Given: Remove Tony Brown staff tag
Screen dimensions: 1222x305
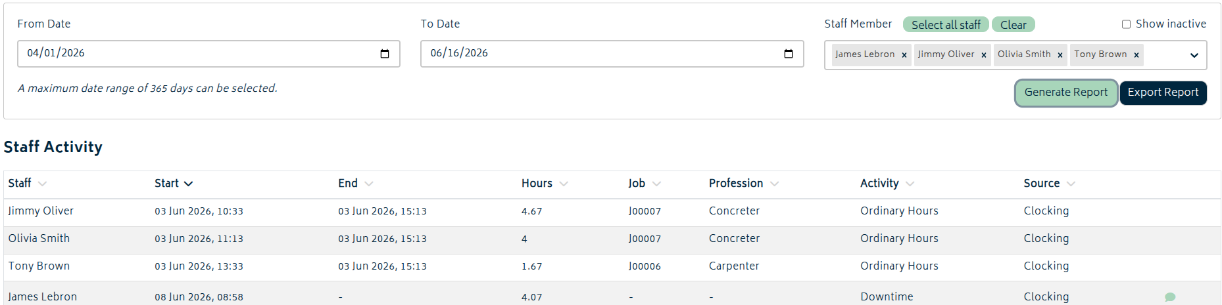Looking at the screenshot, I should click(1136, 55).
